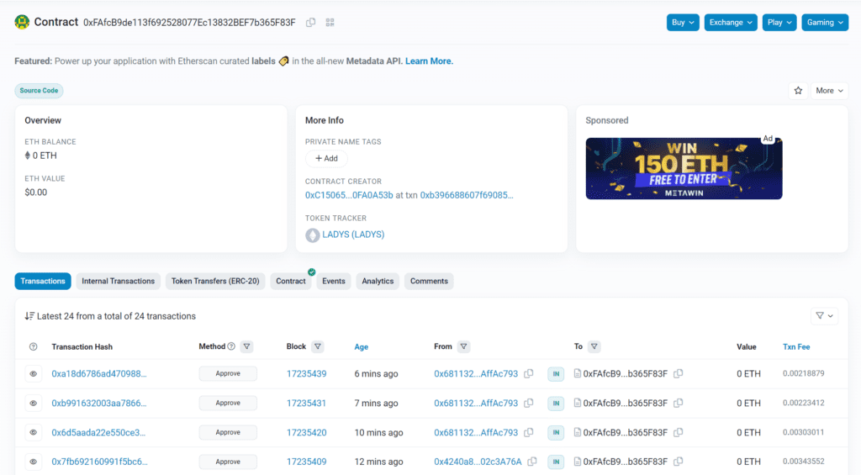
Task: Open transaction hash 0xa18d6786ad470988
Action: click(x=99, y=373)
